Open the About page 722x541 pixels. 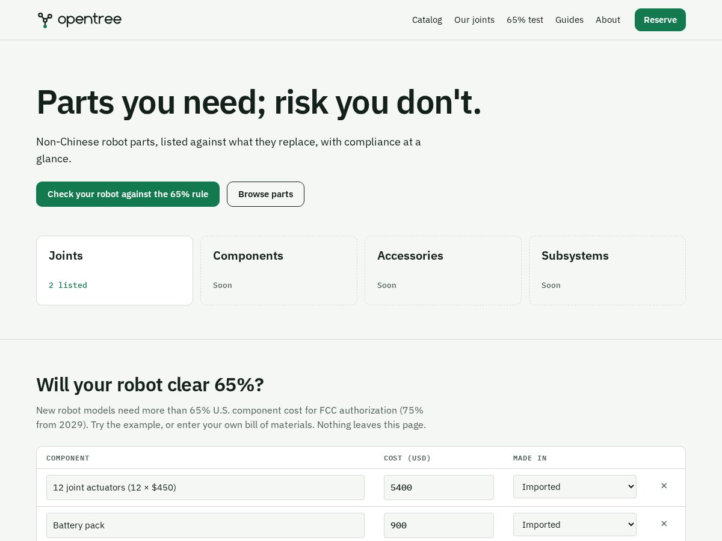[608, 20]
